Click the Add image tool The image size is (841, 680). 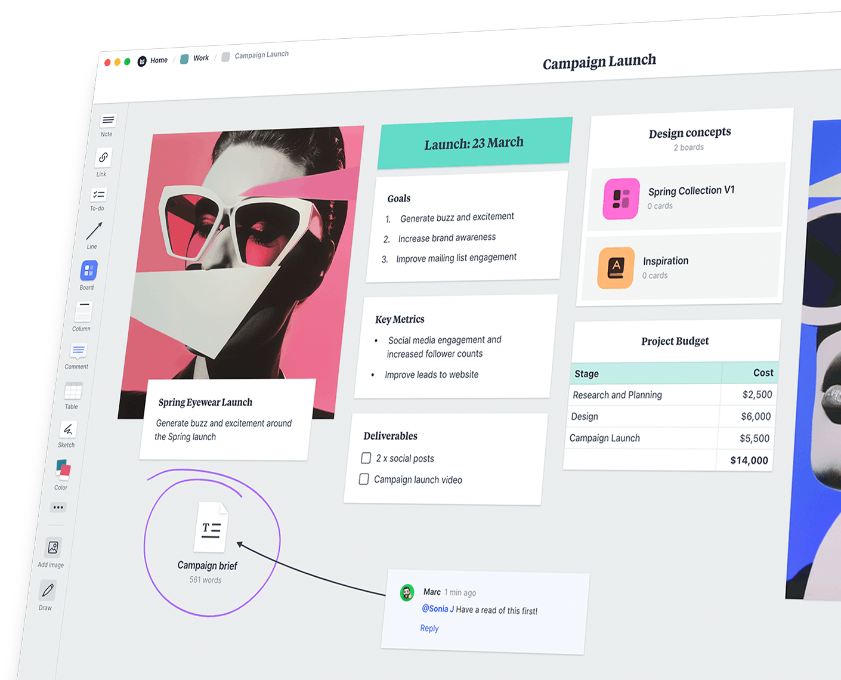pyautogui.click(x=53, y=548)
